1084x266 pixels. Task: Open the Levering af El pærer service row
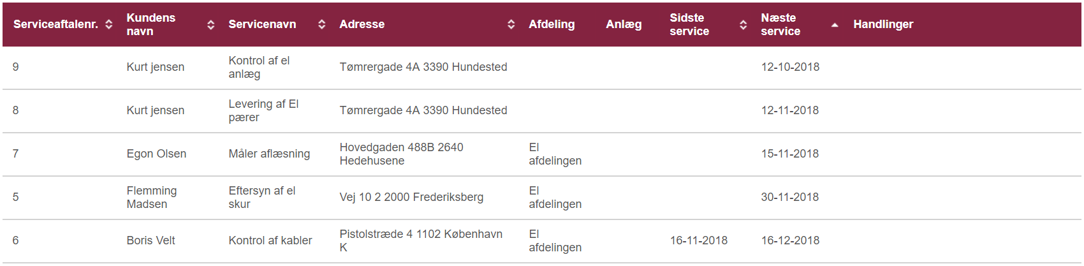point(263,110)
